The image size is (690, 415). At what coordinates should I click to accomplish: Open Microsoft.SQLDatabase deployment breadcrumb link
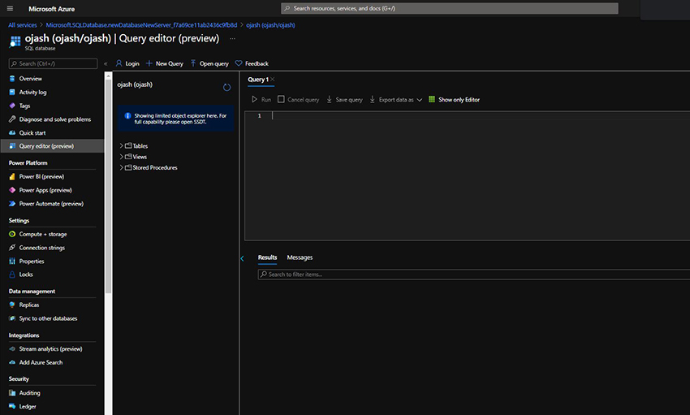click(141, 25)
